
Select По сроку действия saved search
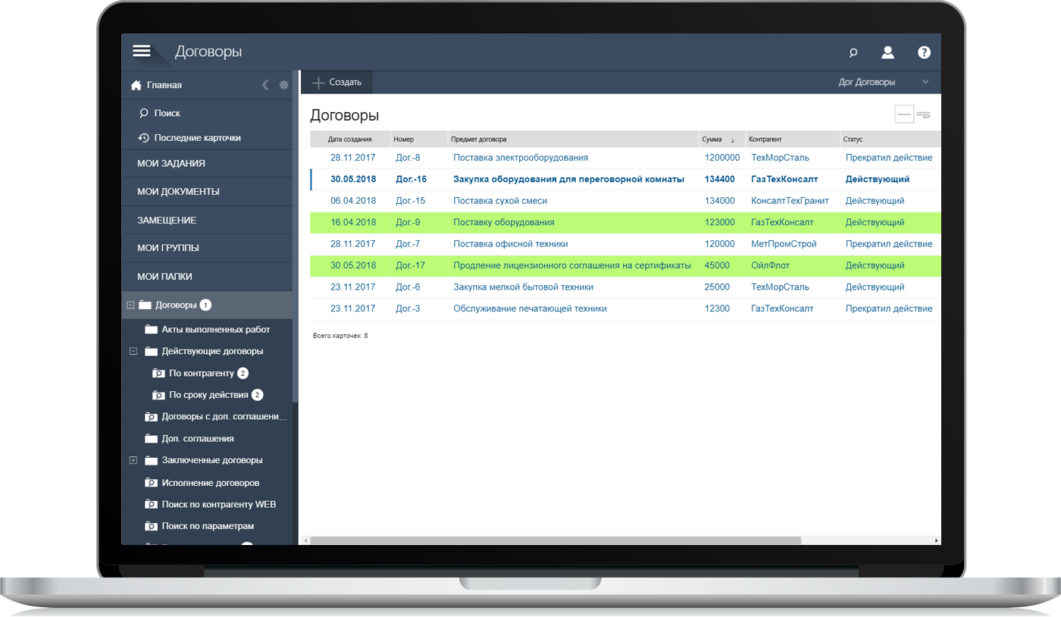[208, 395]
